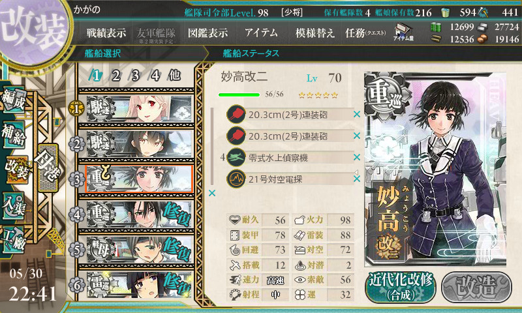Switch to the 他 (other) ships tab

174,75
